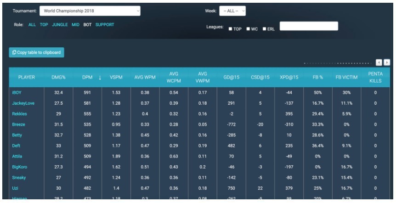Click the table scroll right arrow
The image size is (396, 203).
point(387,62)
